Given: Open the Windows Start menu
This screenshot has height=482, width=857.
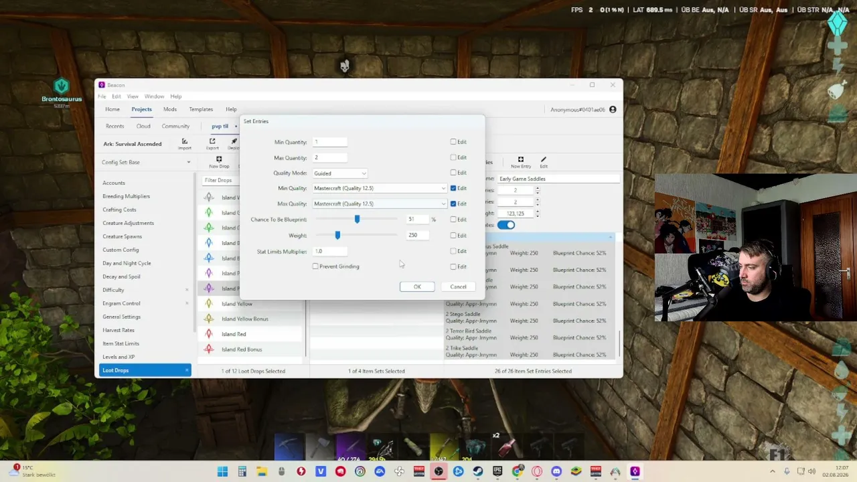Looking at the screenshot, I should pyautogui.click(x=222, y=471).
